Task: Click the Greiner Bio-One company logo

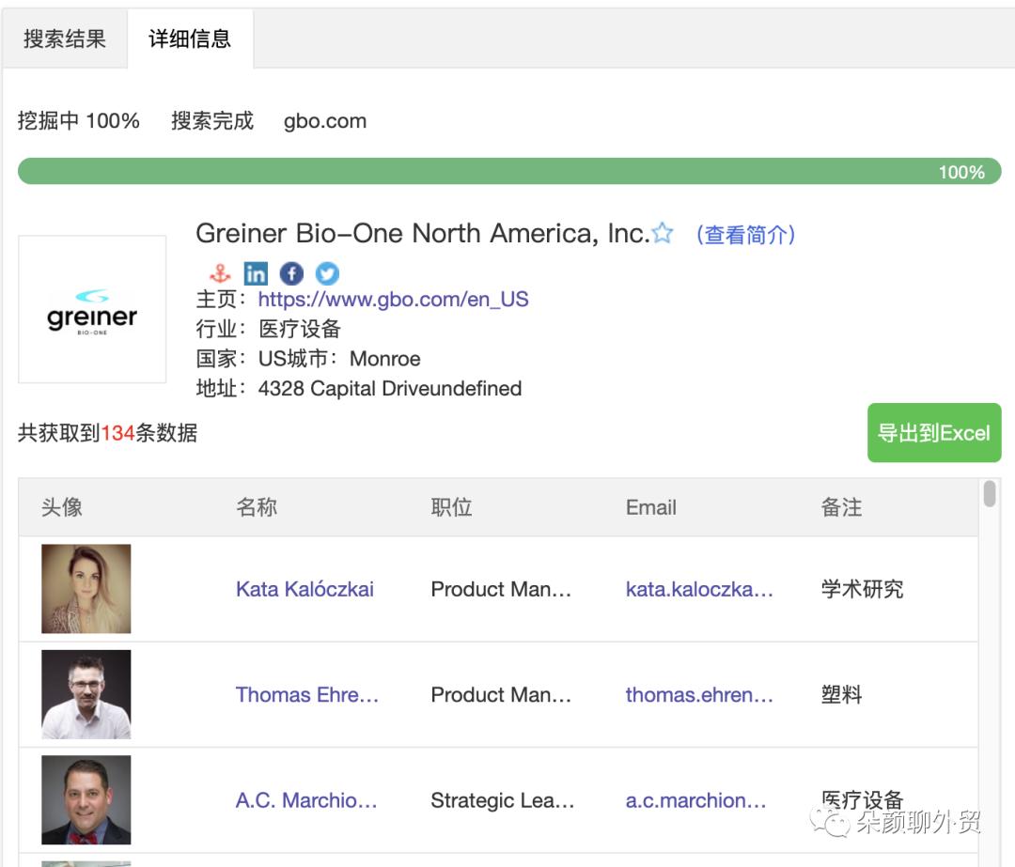Action: pyautogui.click(x=92, y=309)
